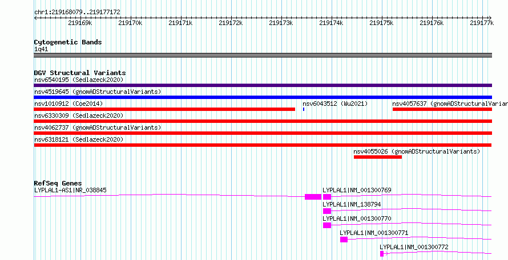508x260 pixels.
Task: Select the tiny blue nsv6043512 variant marker
Action: (x=304, y=109)
